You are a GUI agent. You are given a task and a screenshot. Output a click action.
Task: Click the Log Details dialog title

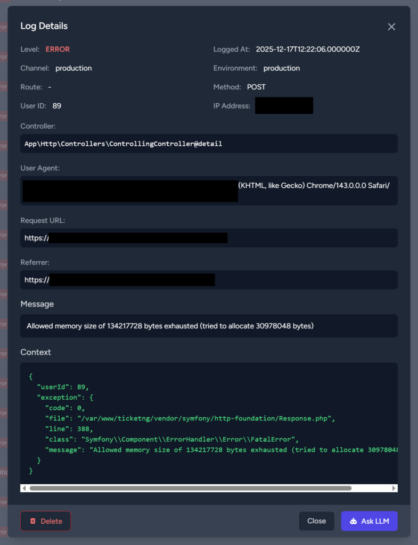pos(44,26)
